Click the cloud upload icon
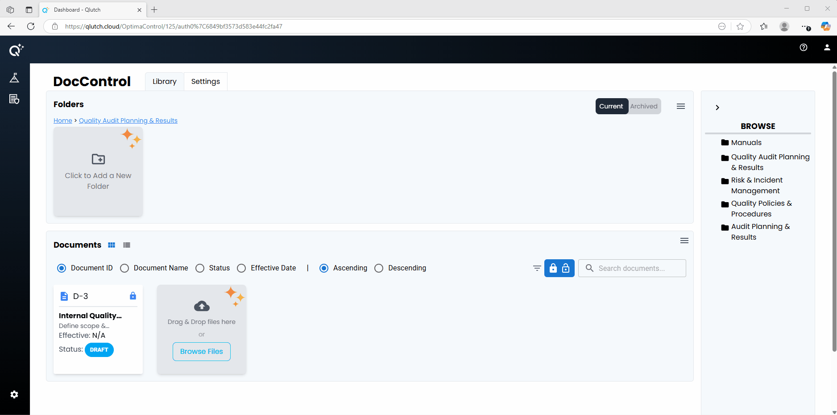Screen dimensions: 837x415 click(x=202, y=306)
